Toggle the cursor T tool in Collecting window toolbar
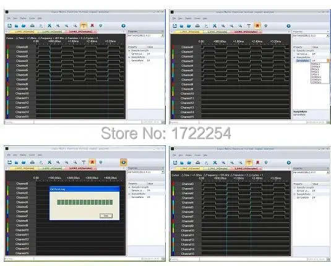This screenshot has height=266, width=331. pyautogui.click(x=84, y=162)
